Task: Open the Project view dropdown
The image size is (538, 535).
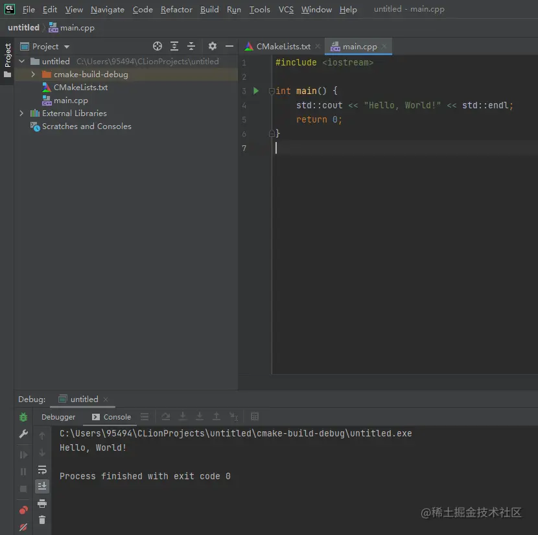Action: pyautogui.click(x=45, y=46)
